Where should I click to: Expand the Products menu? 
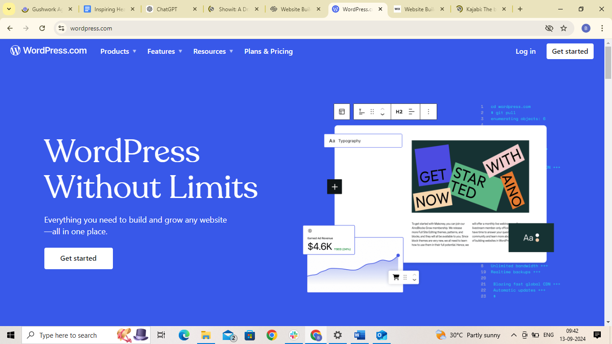[118, 52]
